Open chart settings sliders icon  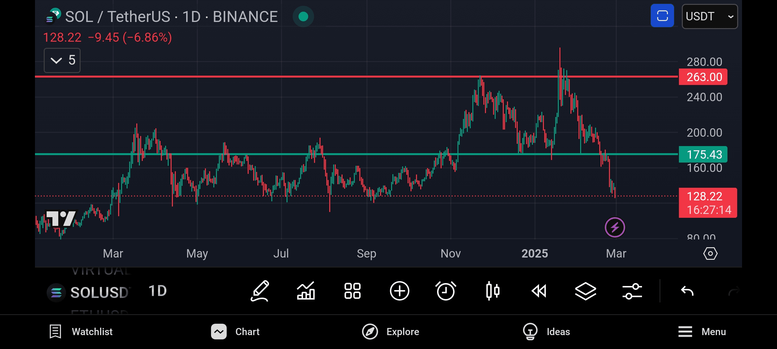pos(632,291)
